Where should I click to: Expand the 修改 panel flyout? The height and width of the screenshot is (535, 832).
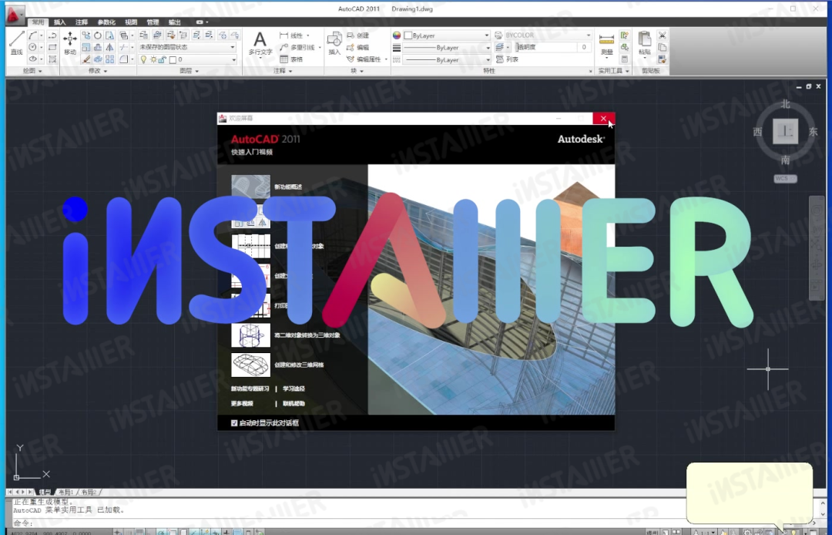pyautogui.click(x=98, y=71)
